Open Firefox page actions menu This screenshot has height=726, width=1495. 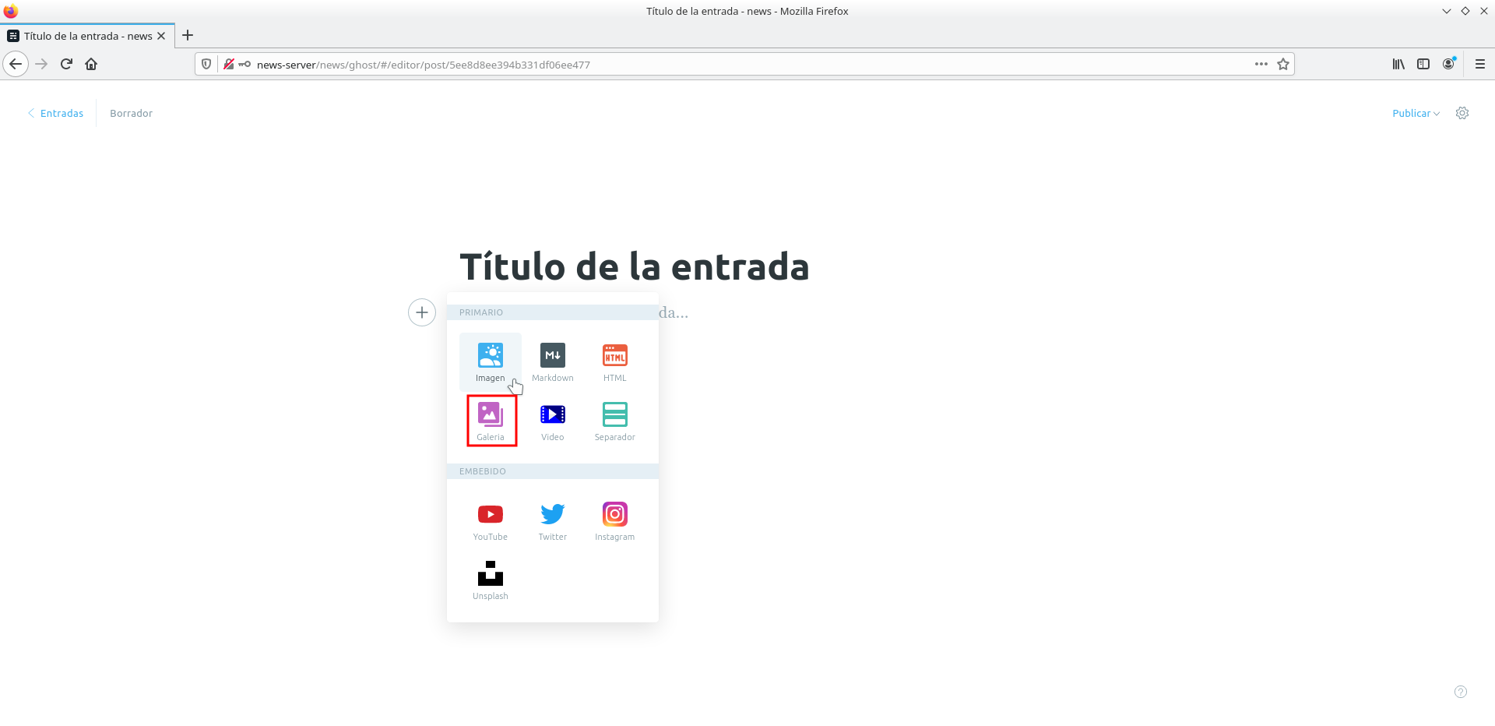pyautogui.click(x=1261, y=64)
